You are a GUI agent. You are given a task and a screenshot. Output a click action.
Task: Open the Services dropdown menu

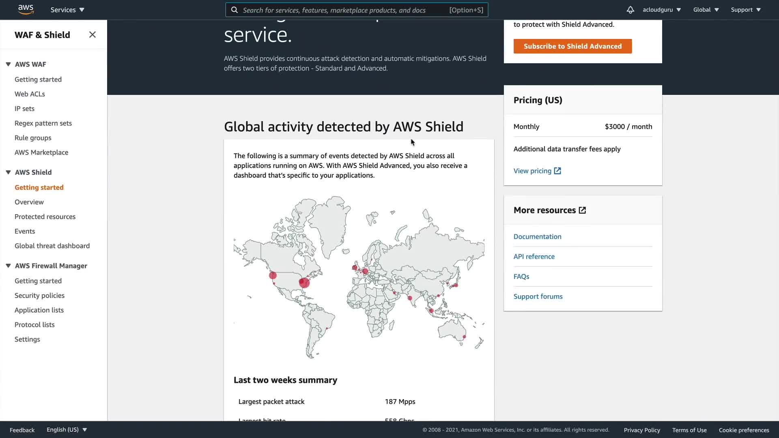(67, 10)
